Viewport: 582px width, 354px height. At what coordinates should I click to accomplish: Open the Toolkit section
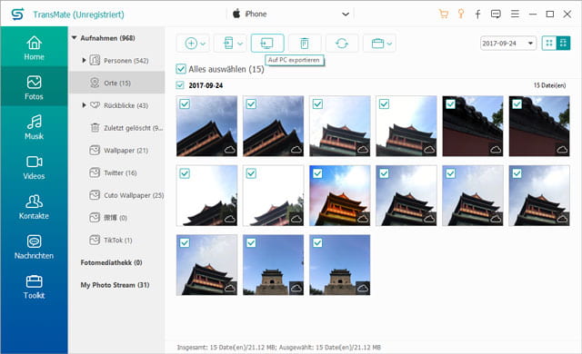pos(34,287)
